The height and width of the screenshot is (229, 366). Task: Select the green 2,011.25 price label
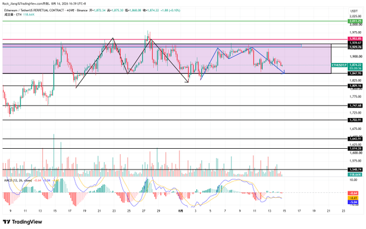click(x=355, y=21)
